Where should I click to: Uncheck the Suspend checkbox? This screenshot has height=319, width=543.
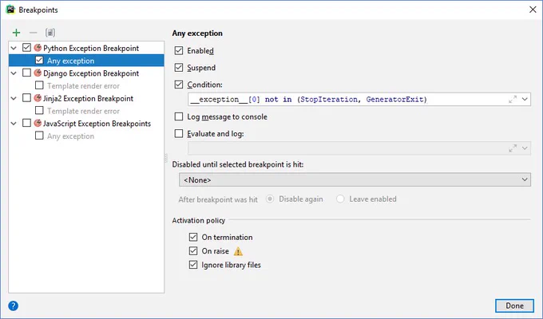coord(179,68)
